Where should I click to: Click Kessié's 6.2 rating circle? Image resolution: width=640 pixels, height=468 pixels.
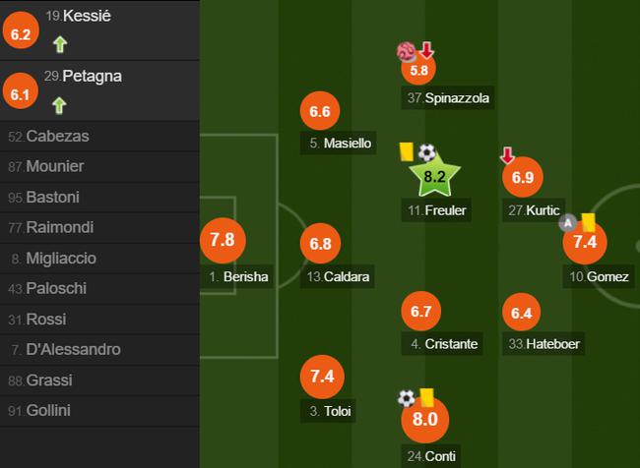click(x=21, y=30)
